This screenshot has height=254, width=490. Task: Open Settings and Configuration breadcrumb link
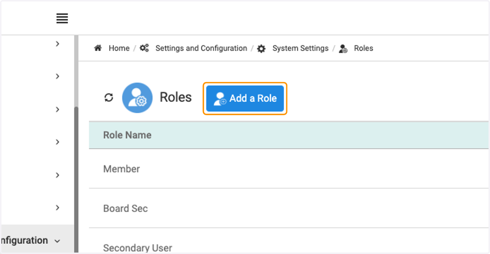201,48
